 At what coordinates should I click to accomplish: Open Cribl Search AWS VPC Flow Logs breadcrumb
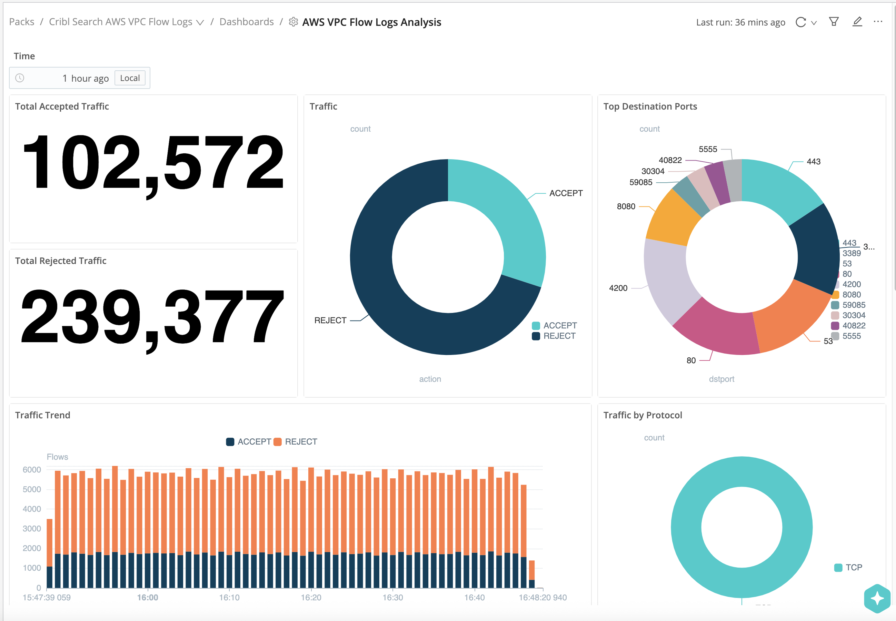tap(121, 22)
